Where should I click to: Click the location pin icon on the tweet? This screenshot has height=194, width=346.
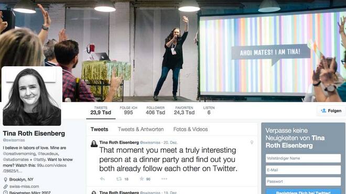click(252, 142)
